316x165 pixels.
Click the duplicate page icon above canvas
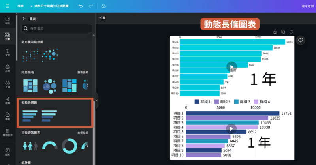[x=283, y=32]
